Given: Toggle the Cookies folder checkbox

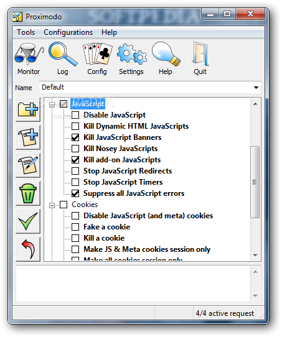Looking at the screenshot, I should tap(63, 205).
